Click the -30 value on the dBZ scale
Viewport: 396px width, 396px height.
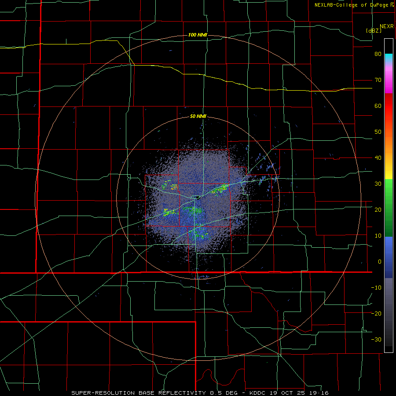coord(376,339)
